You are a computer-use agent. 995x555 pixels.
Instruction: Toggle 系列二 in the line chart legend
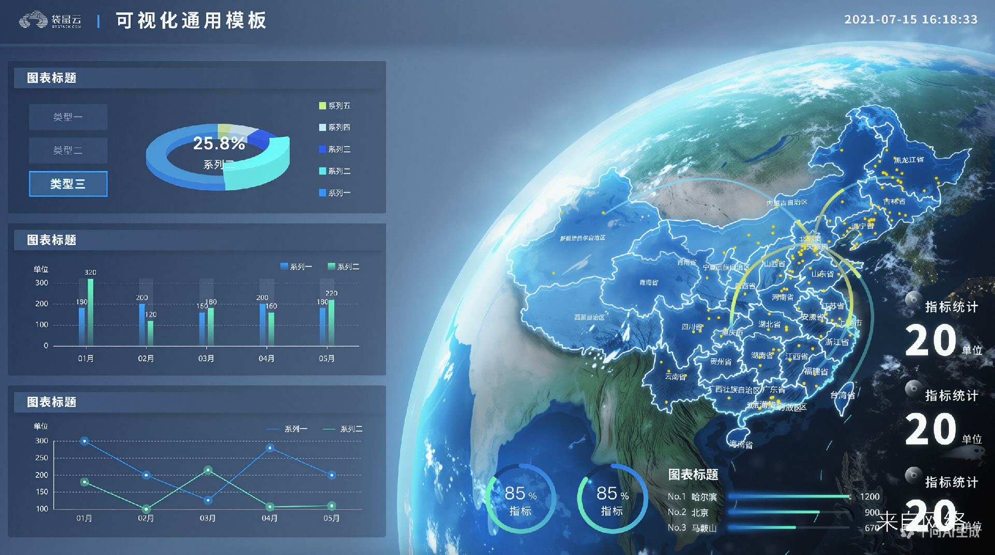pyautogui.click(x=343, y=429)
